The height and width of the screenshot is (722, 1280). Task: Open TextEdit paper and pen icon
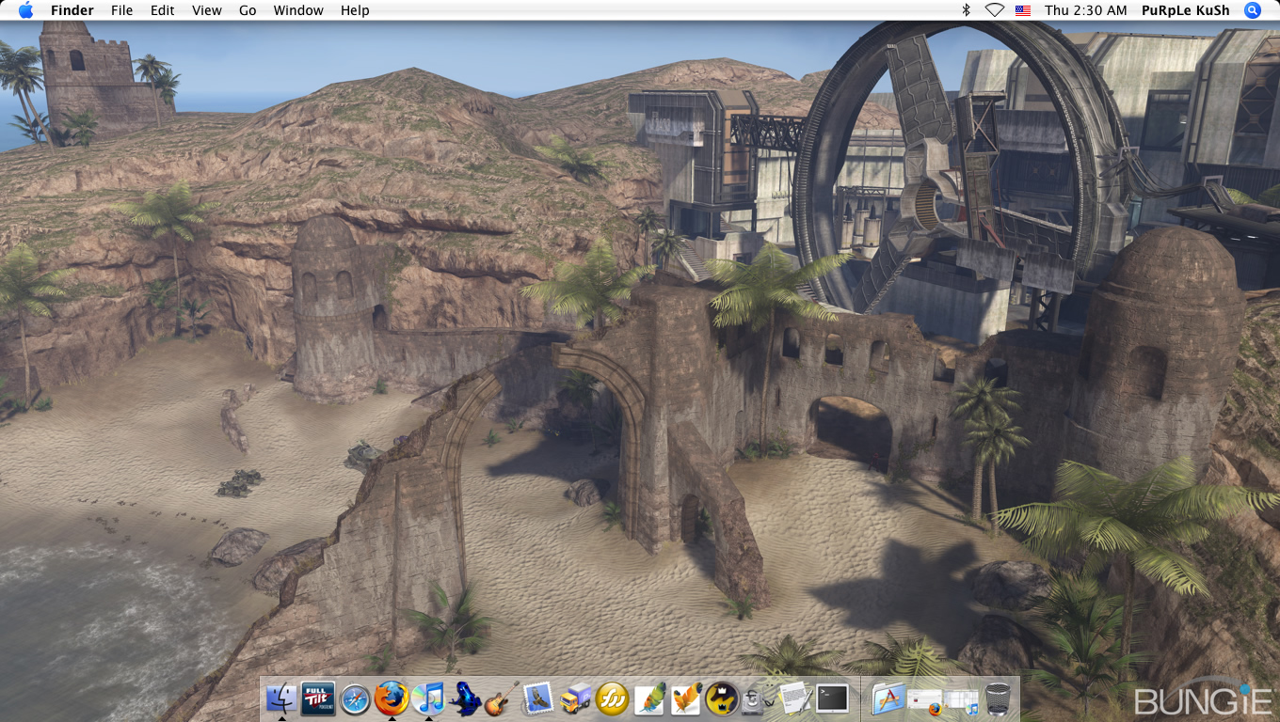(x=795, y=698)
